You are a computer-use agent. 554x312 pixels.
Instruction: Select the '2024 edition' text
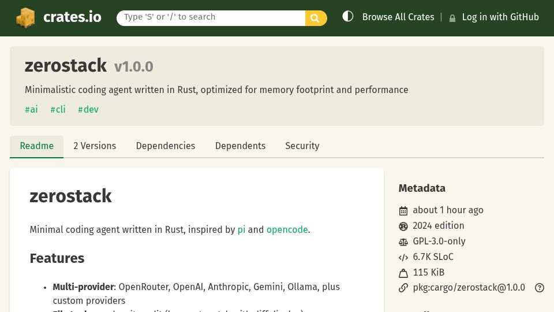tap(439, 226)
